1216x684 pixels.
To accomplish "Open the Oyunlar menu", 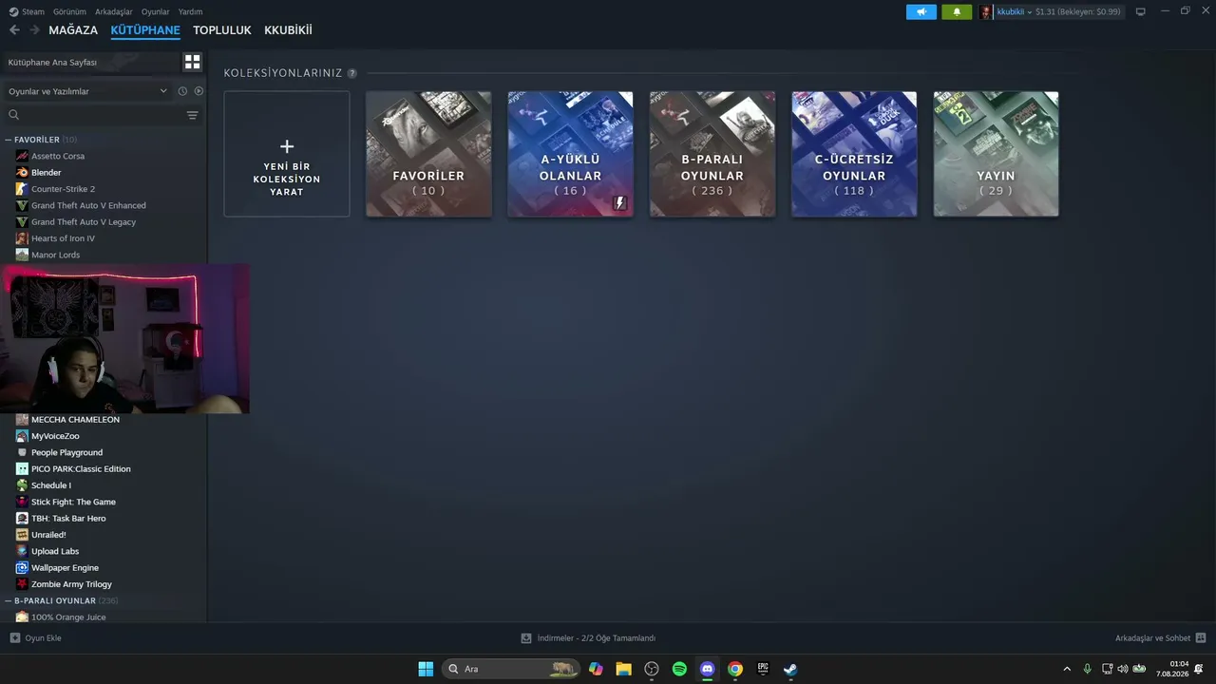I will 156,11.
